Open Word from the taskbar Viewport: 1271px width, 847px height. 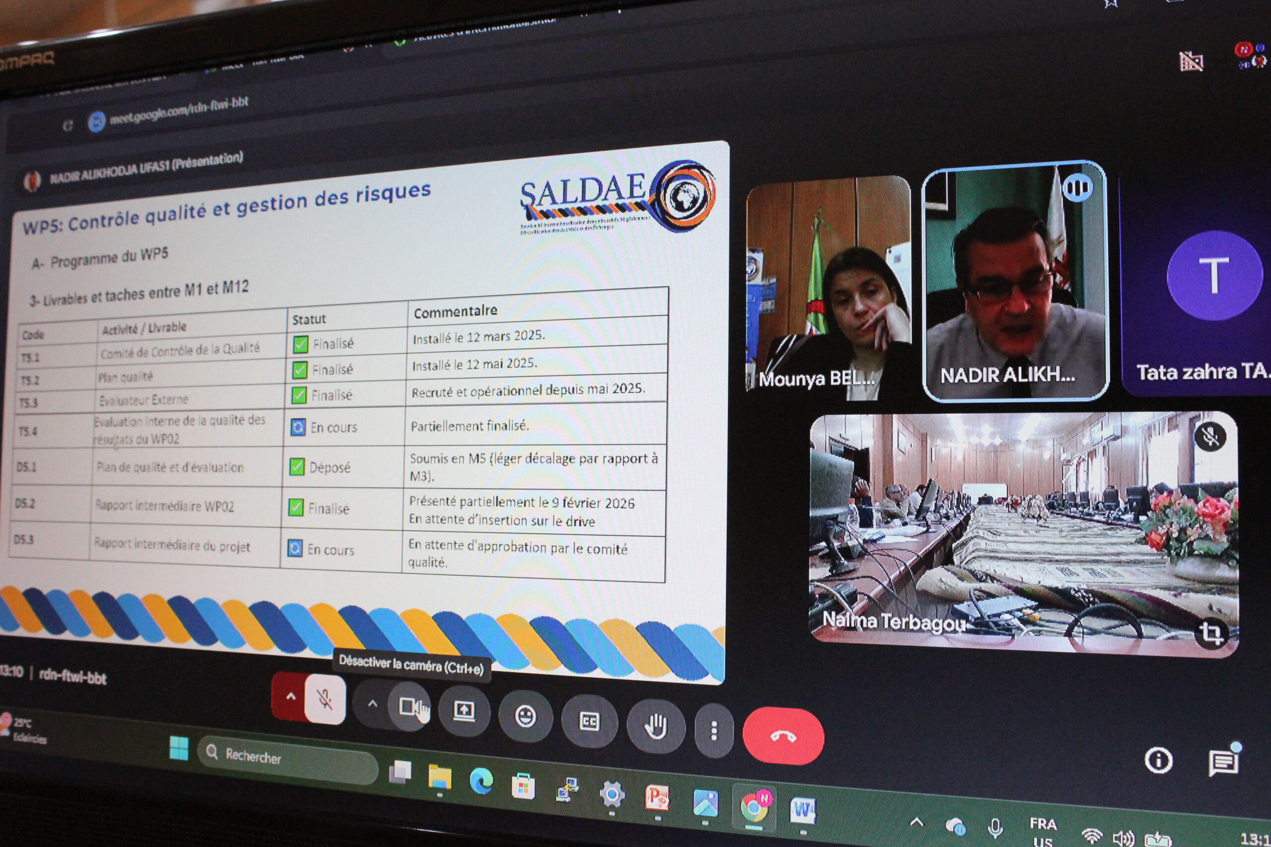pyautogui.click(x=802, y=810)
